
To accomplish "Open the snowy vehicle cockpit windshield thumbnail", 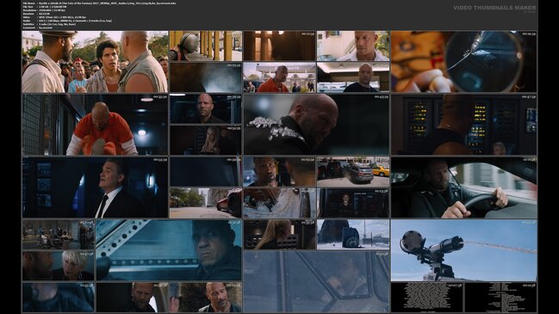I will [x=316, y=281].
